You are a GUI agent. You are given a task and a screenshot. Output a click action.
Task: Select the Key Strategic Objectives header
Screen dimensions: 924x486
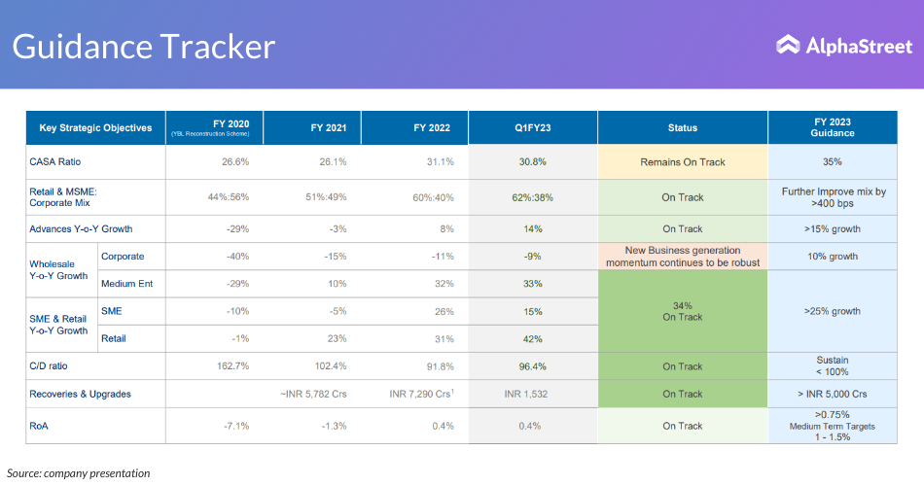pos(95,128)
